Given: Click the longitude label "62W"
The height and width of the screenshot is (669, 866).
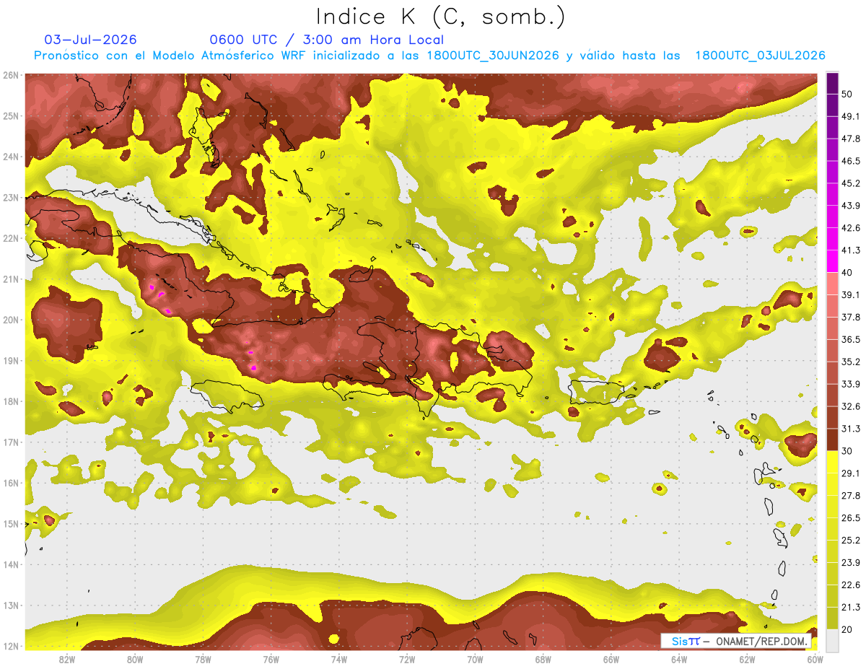Looking at the screenshot, I should tap(747, 659).
